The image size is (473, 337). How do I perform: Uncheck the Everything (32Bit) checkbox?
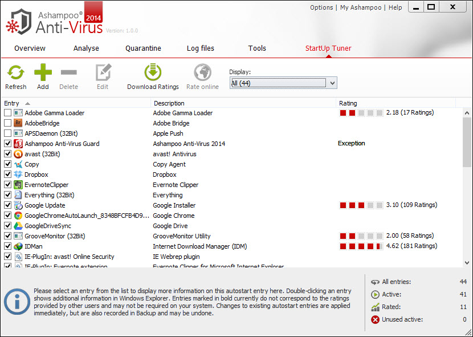click(x=7, y=195)
